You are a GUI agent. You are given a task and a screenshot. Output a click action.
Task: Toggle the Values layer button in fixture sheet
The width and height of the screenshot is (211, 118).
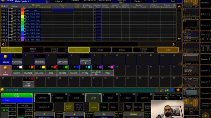click(x=79, y=50)
